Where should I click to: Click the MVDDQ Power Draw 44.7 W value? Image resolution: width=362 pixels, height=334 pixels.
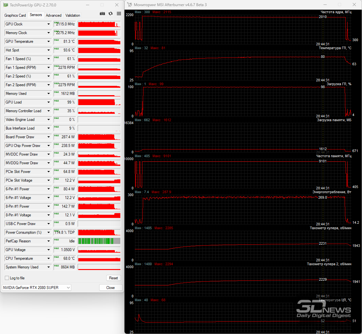pos(65,163)
